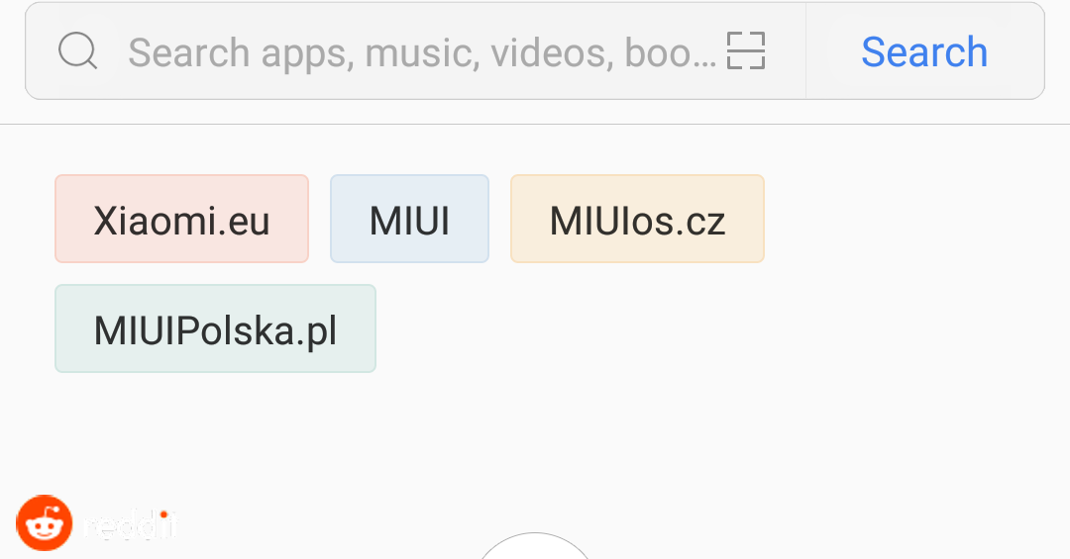Click the green-tinted MIUIPolska.pl chip
Viewport: 1070px width, 559px height.
tap(215, 329)
